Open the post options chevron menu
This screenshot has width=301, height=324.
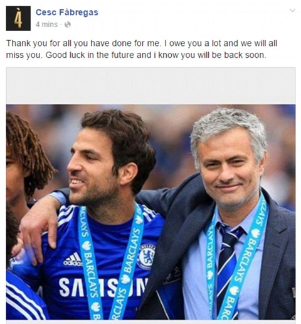click(x=292, y=10)
